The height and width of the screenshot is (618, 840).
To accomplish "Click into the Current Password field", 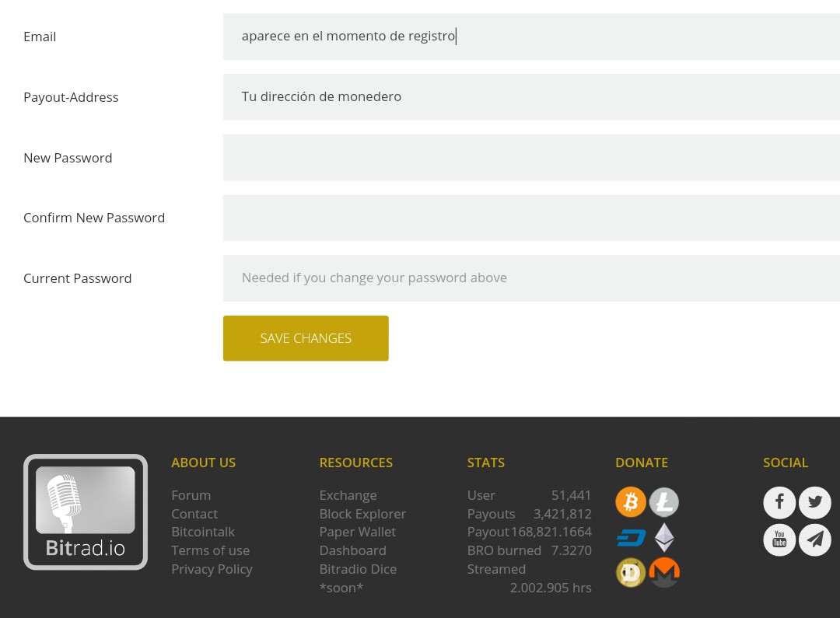I will click(531, 278).
